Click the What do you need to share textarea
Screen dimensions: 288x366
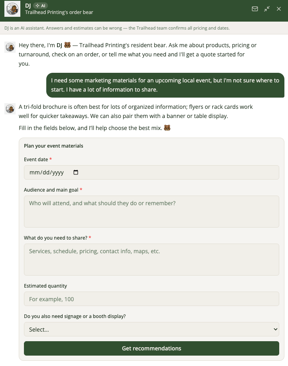151,260
